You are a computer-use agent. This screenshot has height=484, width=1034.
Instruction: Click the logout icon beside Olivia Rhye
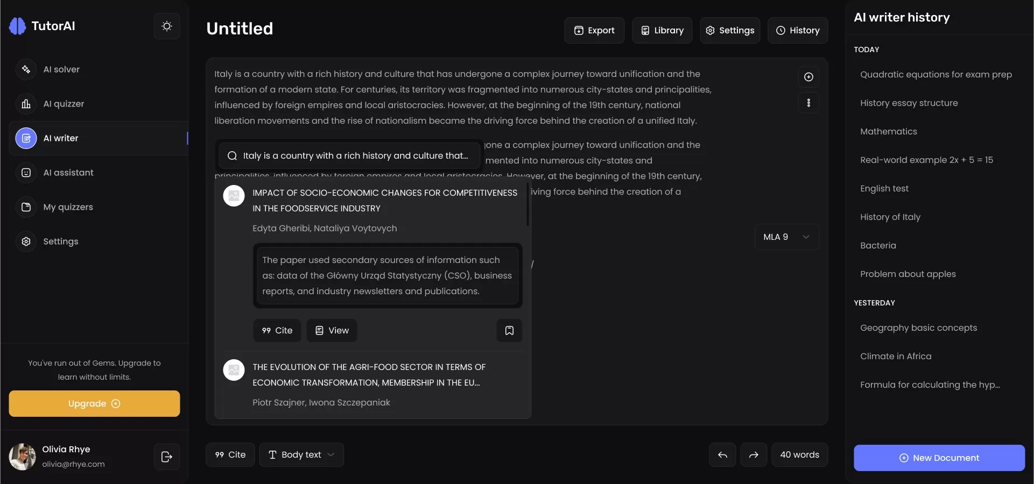167,457
